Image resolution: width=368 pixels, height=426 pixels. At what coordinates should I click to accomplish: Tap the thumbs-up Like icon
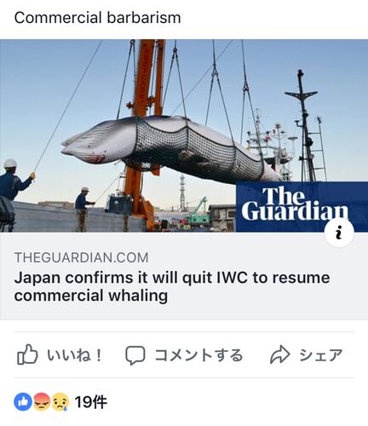click(27, 354)
